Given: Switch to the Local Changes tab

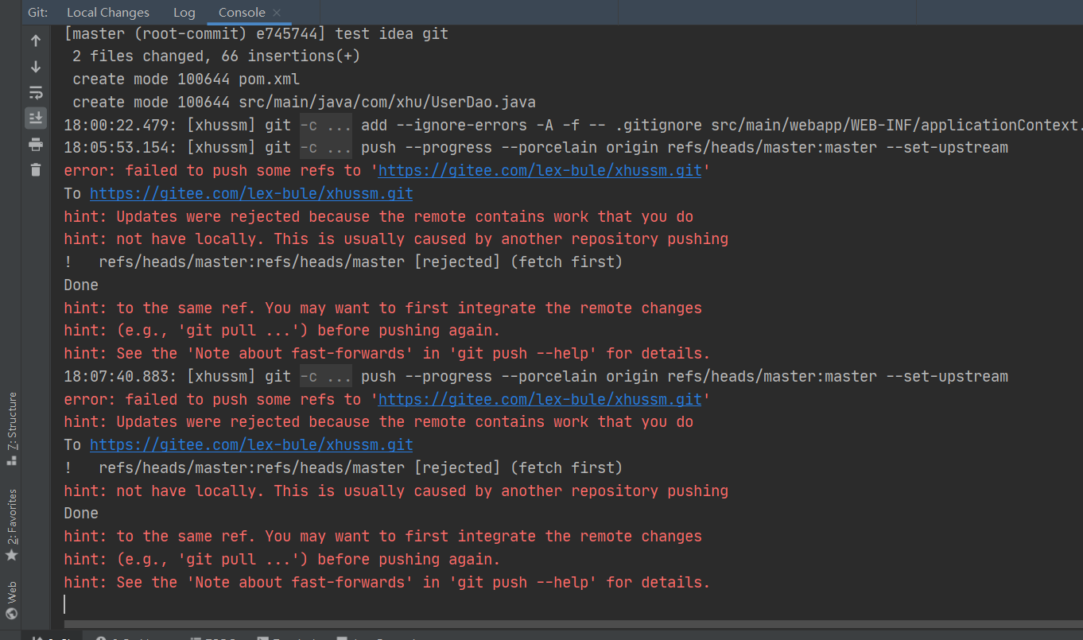Looking at the screenshot, I should click(107, 13).
